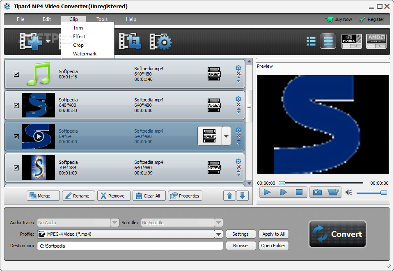394x271 pixels.
Task: Mute the preview speaker icon
Action: [x=348, y=193]
